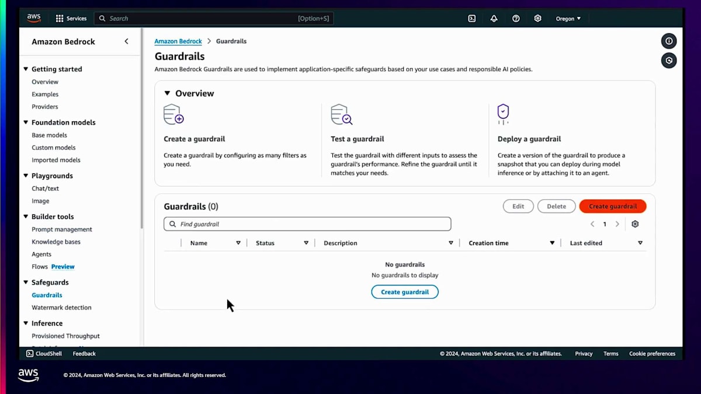Open Base models in sidebar
The image size is (701, 394).
tap(50, 135)
